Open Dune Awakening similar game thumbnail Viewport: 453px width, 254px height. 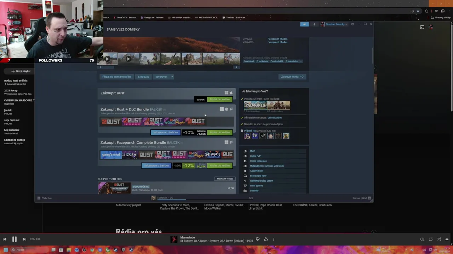279,105
